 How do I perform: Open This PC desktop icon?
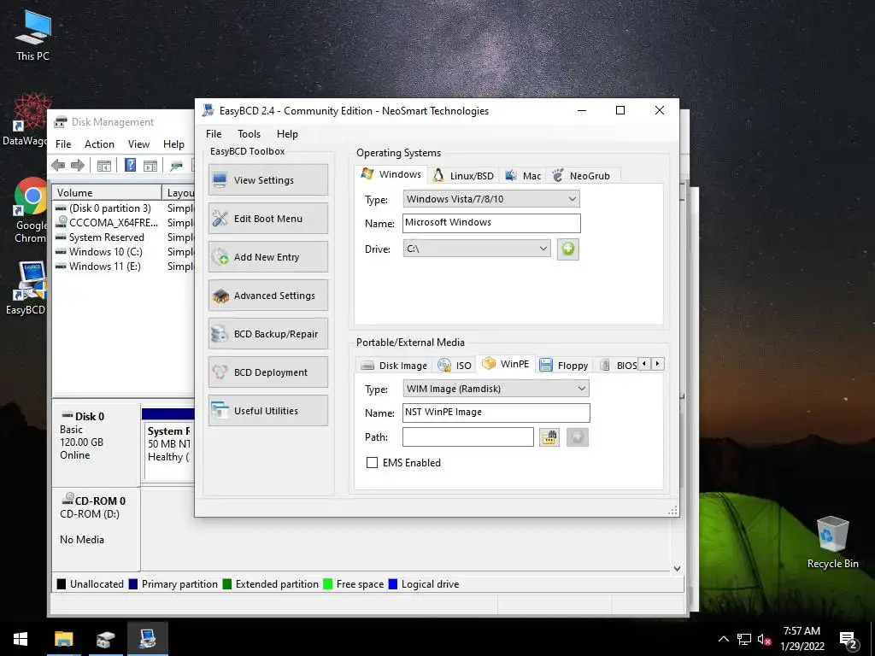pyautogui.click(x=32, y=34)
